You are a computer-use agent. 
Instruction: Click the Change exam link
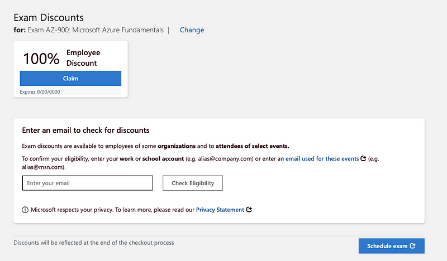(192, 30)
